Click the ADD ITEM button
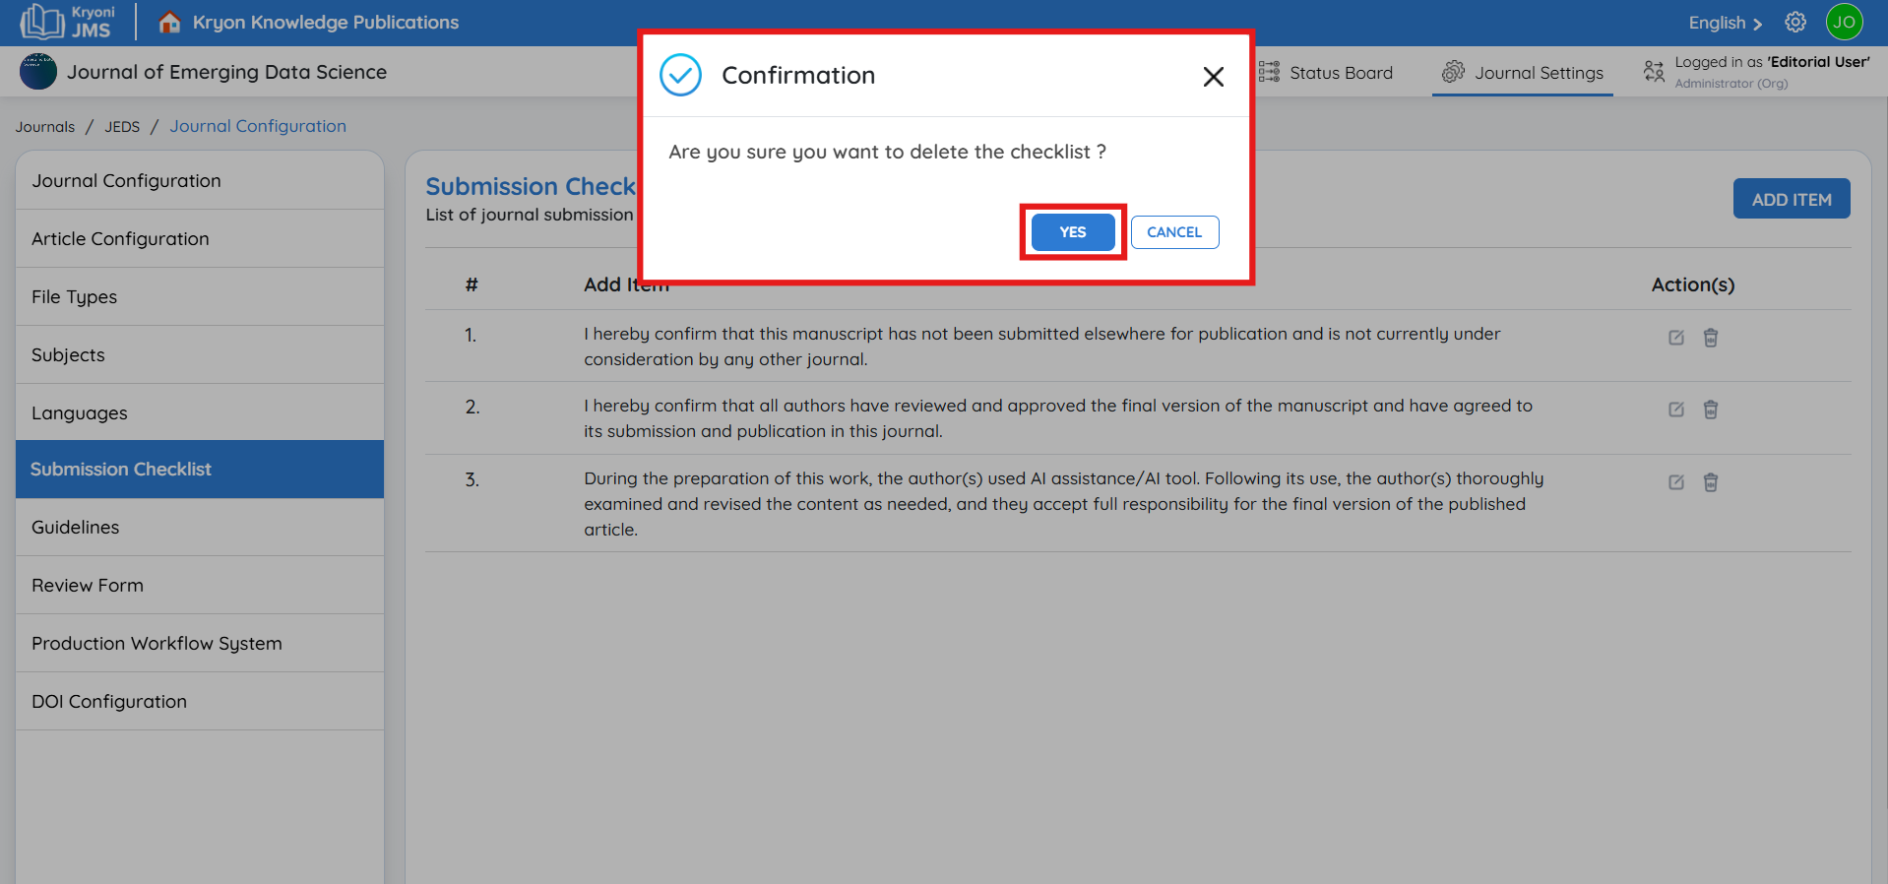The width and height of the screenshot is (1888, 884). [x=1791, y=199]
